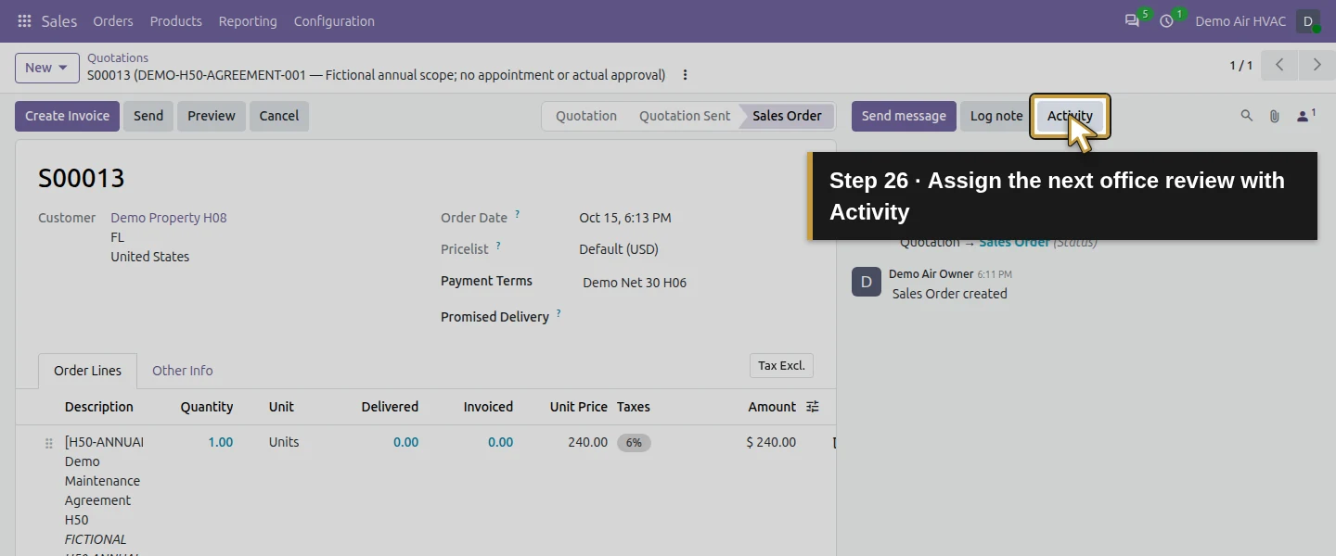Viewport: 1336px width, 556px height.
Task: Open the order line column settings icon
Action: tap(813, 407)
